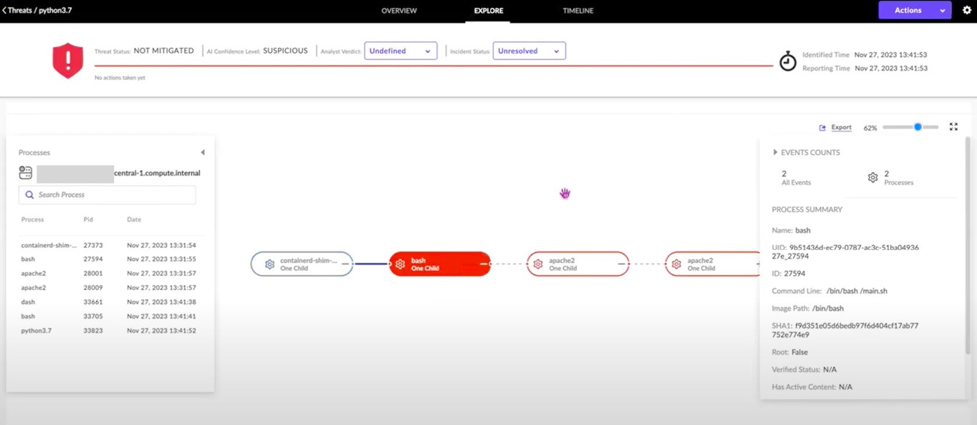Click the settings gear icon in top bar
977x425 pixels.
coord(967,10)
